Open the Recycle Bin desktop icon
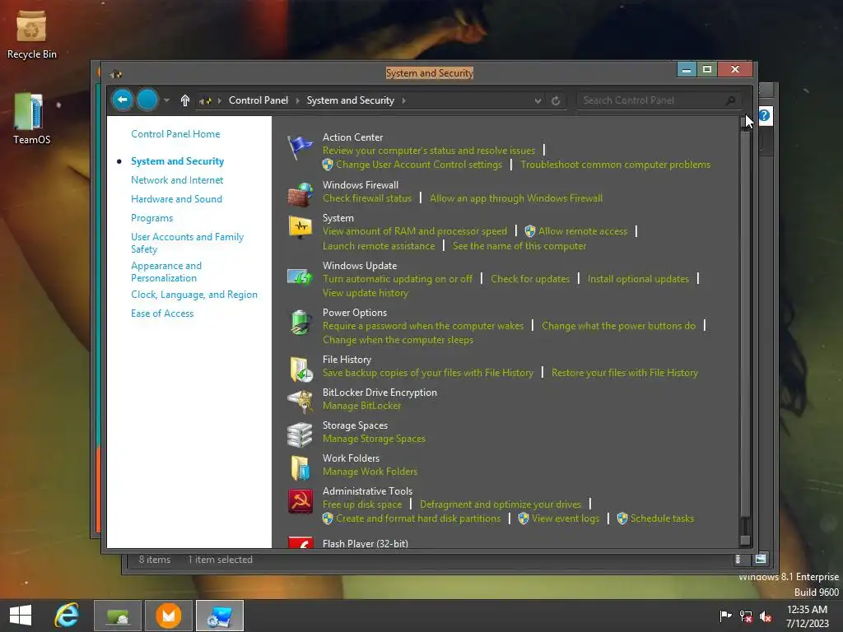The height and width of the screenshot is (632, 843). coord(31,35)
